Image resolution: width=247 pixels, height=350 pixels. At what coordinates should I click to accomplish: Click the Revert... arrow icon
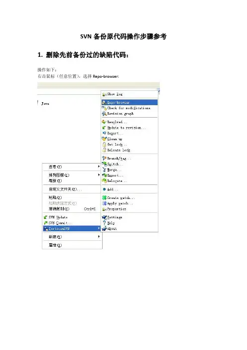point(104,133)
